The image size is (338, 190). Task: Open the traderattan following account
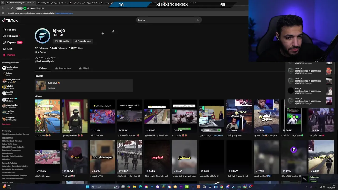(x=11, y=68)
